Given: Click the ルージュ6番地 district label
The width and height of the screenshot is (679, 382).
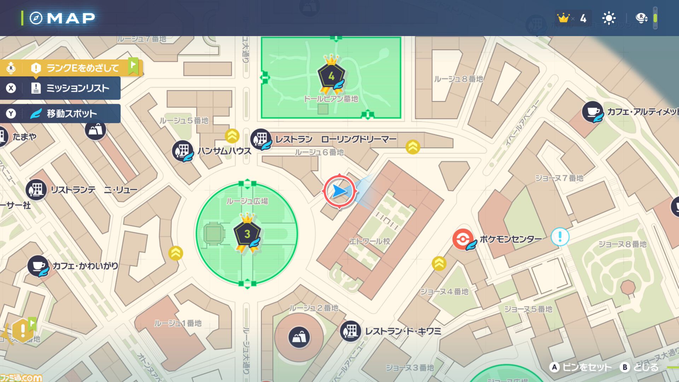Looking at the screenshot, I should tap(319, 152).
